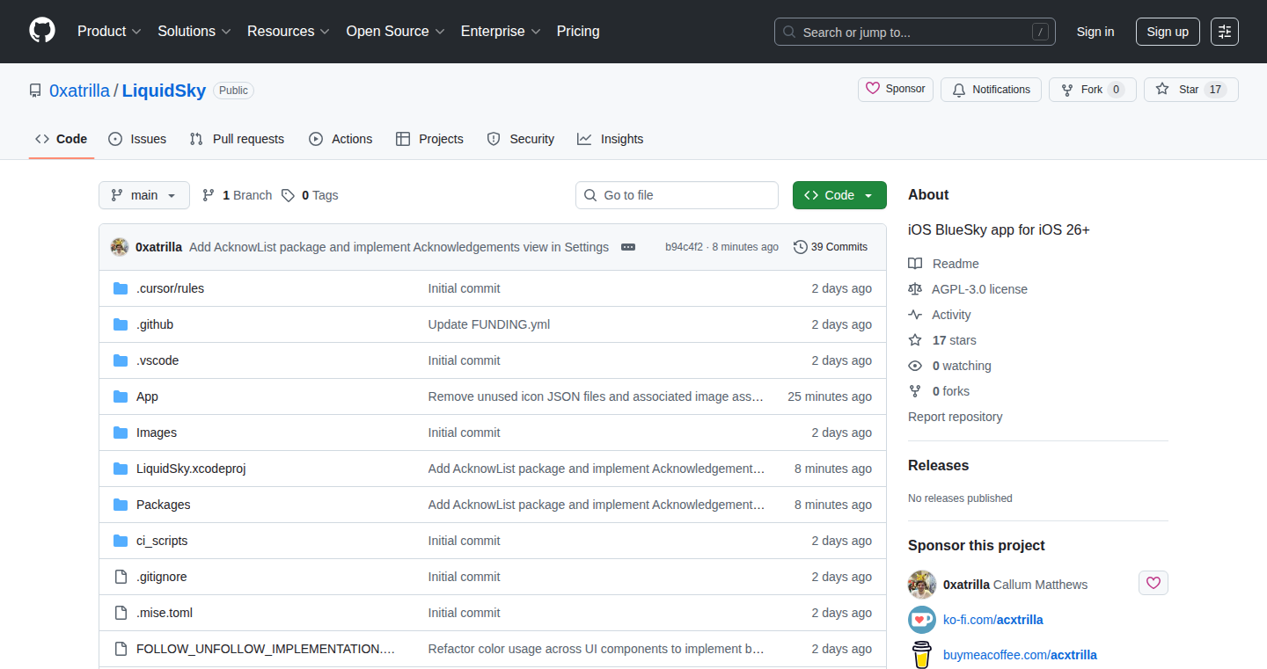
Task: Open the ko-fi.com/acxtrilla link
Action: click(x=993, y=620)
